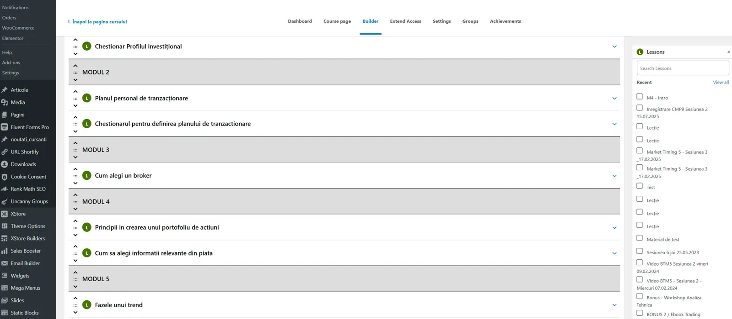Move MODUL 2 section up

pyautogui.click(x=75, y=66)
